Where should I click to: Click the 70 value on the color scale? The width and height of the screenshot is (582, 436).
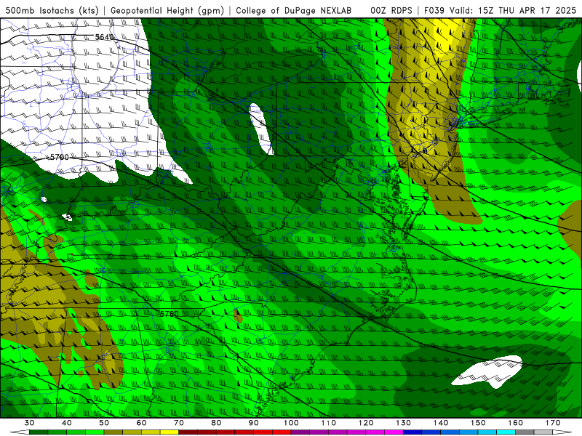[179, 423]
